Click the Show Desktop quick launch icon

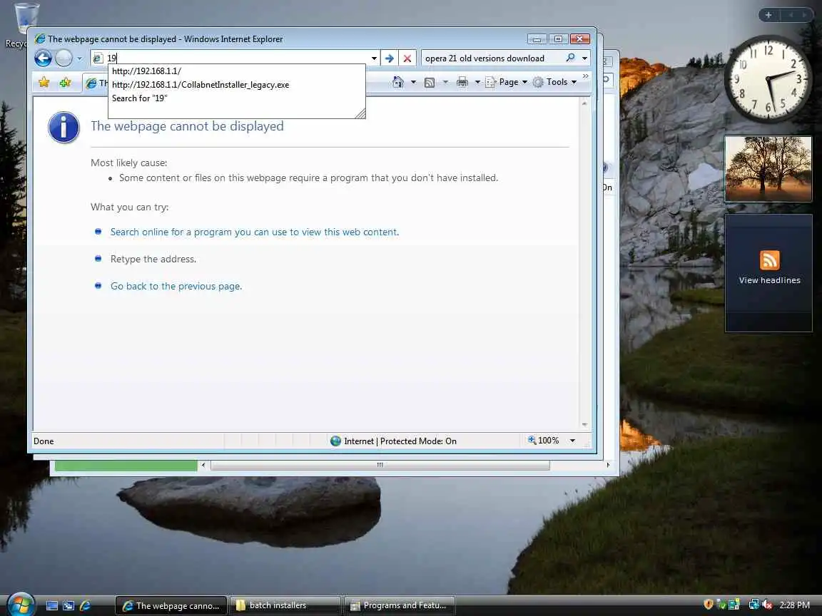coord(52,605)
